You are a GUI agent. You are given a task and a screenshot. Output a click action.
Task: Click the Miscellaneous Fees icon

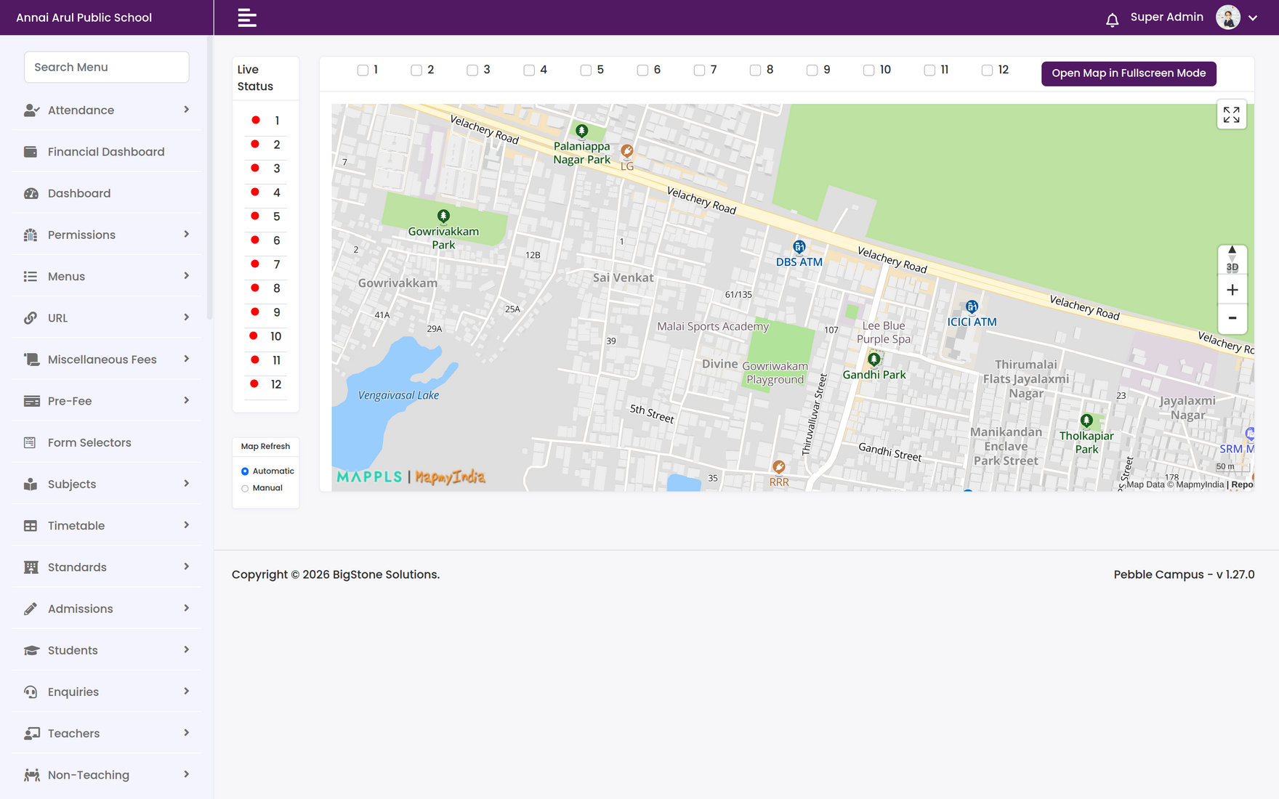pos(31,360)
